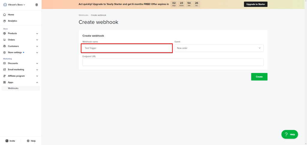Click the Orders cart icon

[x=4, y=40]
